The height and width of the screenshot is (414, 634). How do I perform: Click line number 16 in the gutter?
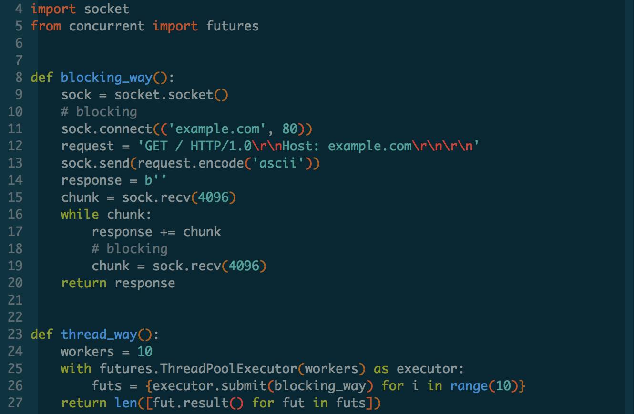pos(15,215)
